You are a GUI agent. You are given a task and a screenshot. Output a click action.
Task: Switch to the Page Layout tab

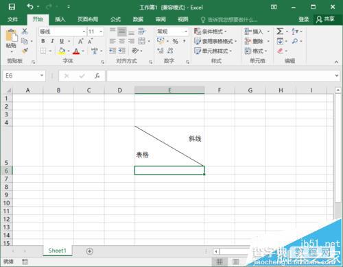88,19
